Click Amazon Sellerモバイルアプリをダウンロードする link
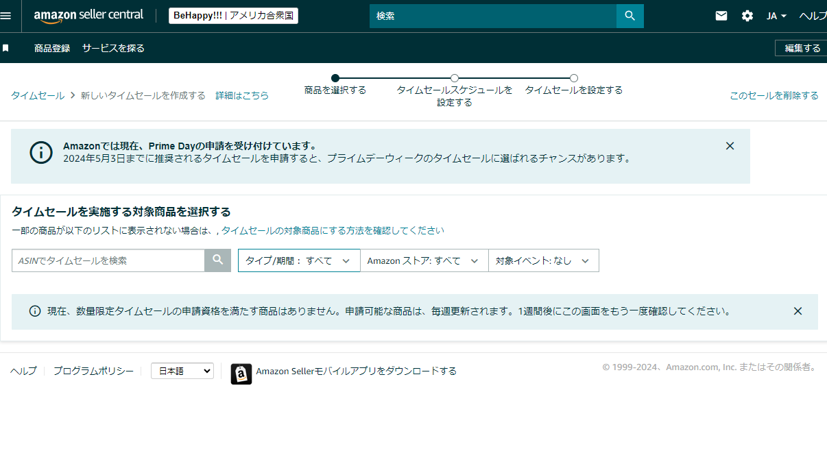The height and width of the screenshot is (451, 827). point(356,371)
